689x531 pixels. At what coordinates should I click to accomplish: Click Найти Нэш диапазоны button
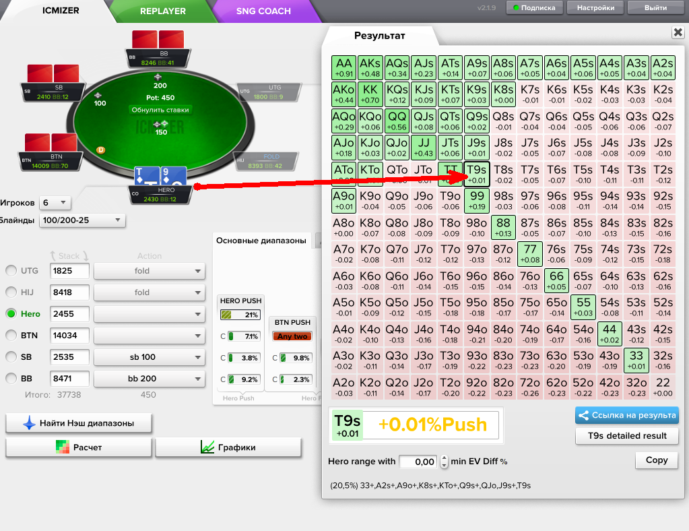coord(79,423)
